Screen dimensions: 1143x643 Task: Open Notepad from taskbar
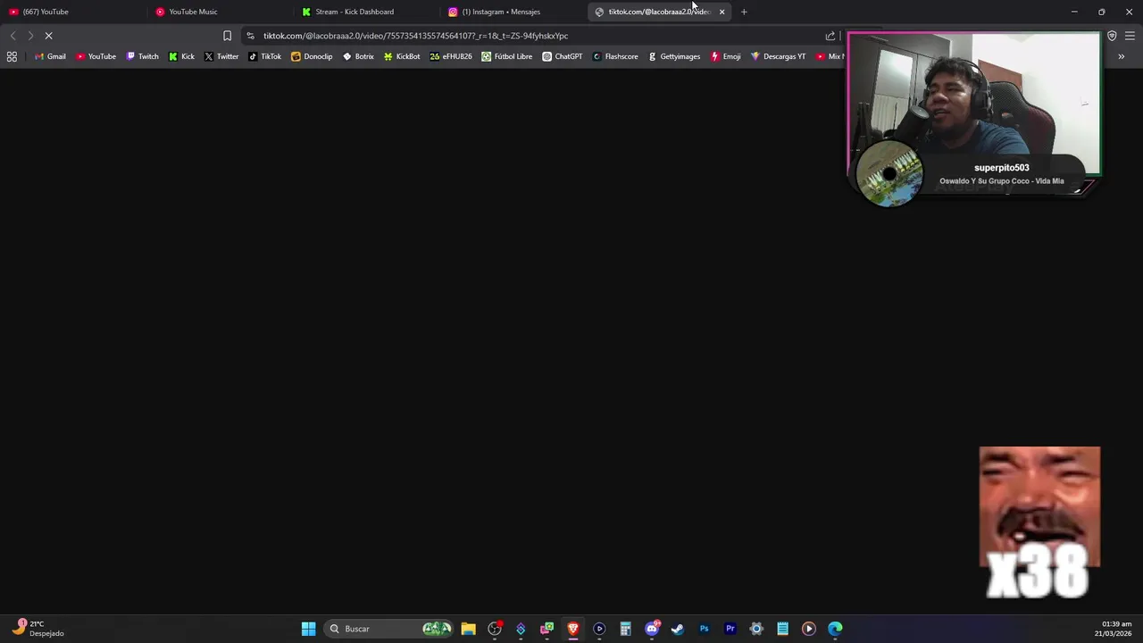pos(782,629)
